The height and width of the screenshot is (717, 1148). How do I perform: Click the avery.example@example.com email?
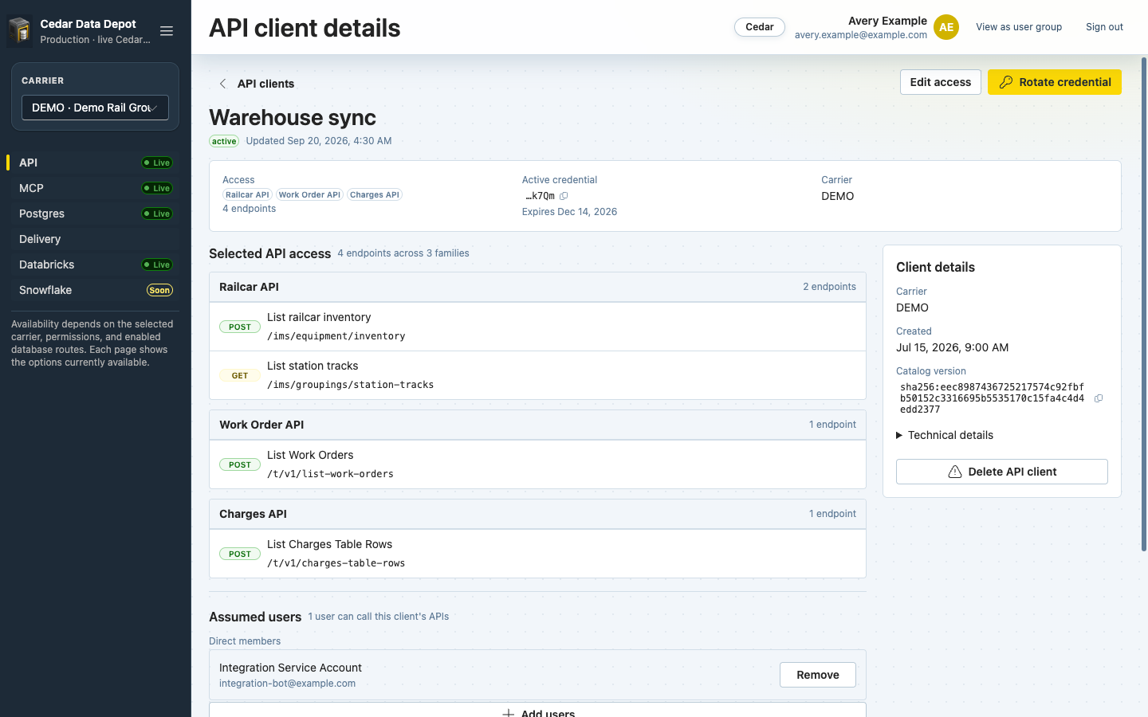[x=860, y=35]
